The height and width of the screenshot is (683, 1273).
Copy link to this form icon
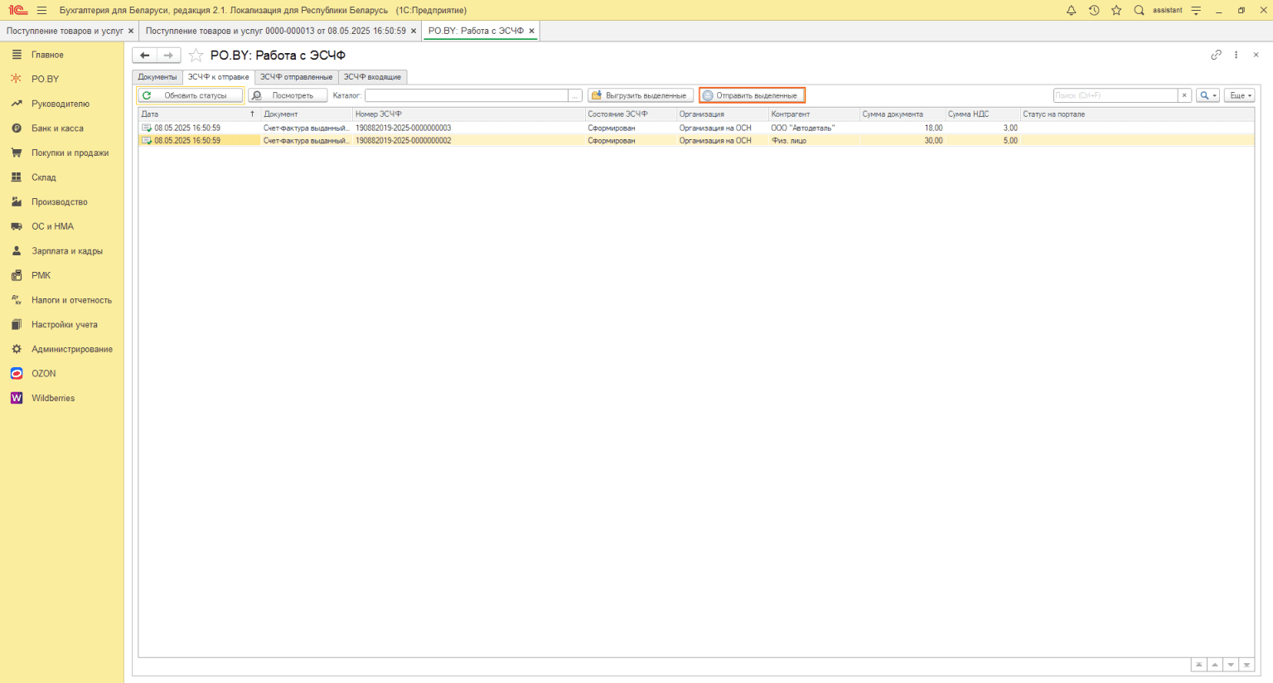coord(1216,55)
